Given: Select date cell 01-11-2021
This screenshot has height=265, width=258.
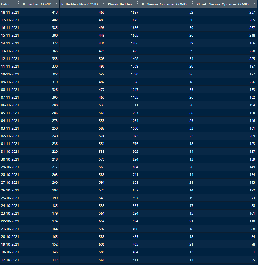Looking at the screenshot, I should [x=10, y=144].
